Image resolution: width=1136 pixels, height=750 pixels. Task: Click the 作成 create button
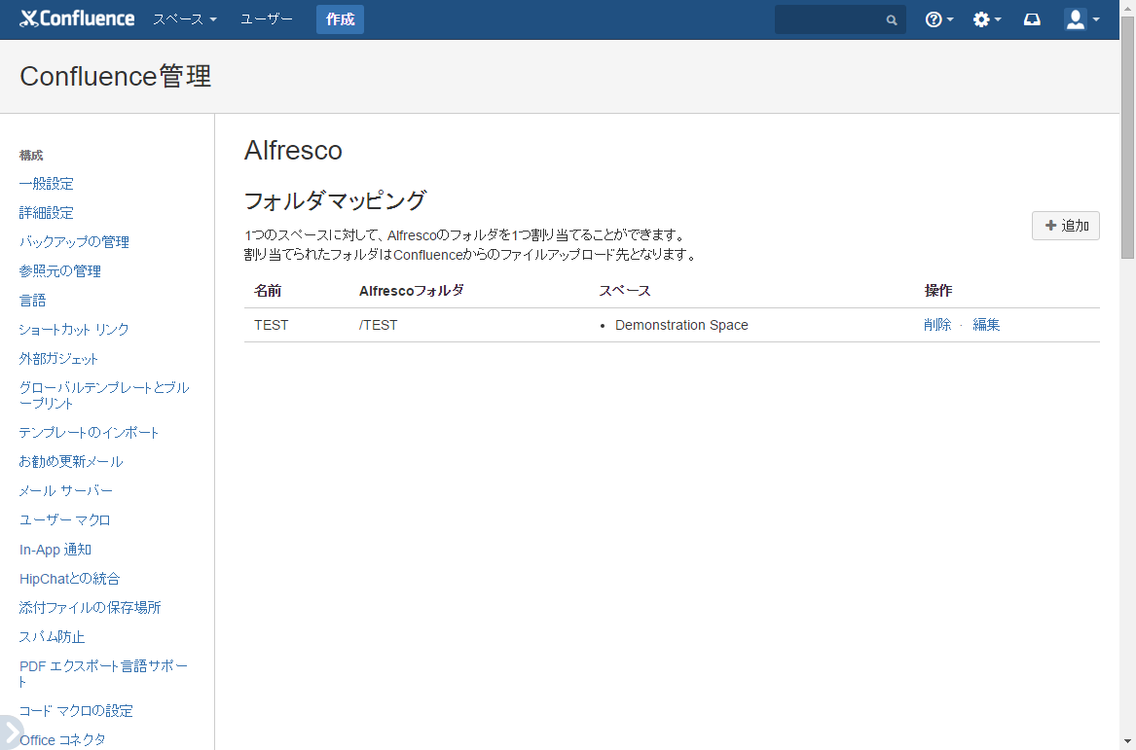click(340, 19)
